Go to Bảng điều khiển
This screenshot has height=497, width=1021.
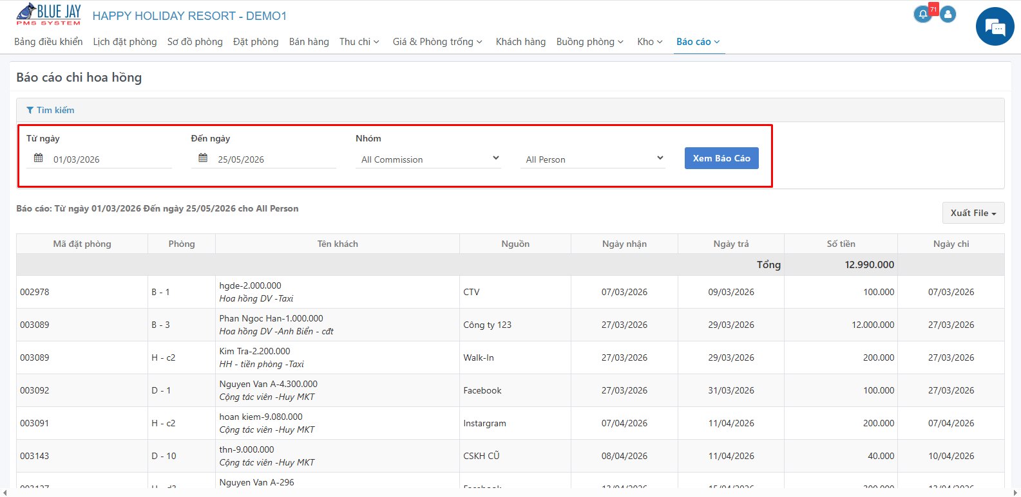point(48,42)
